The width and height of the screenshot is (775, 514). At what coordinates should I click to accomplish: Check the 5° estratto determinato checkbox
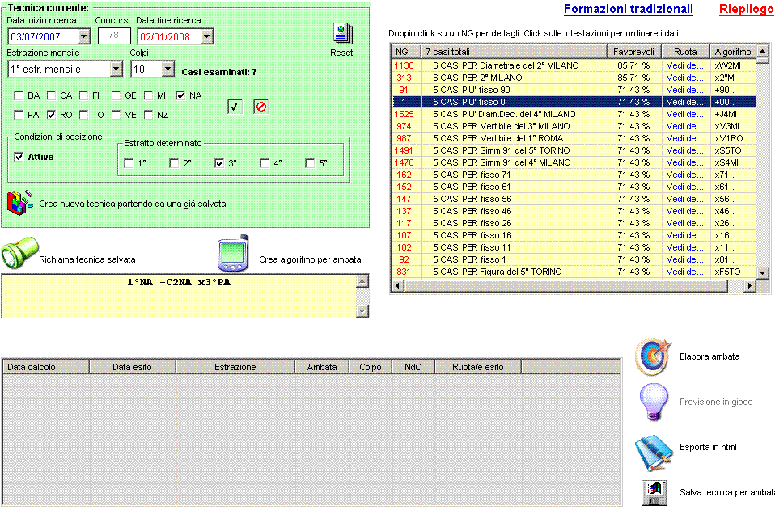pyautogui.click(x=310, y=163)
